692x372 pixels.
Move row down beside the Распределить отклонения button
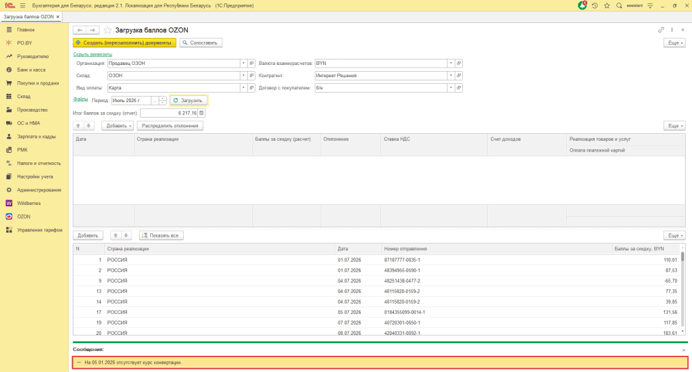click(x=89, y=126)
